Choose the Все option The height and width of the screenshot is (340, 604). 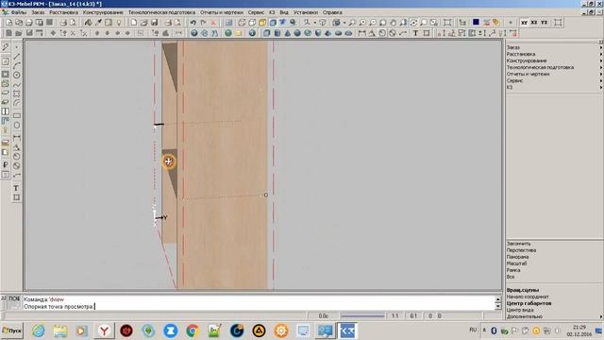[511, 277]
